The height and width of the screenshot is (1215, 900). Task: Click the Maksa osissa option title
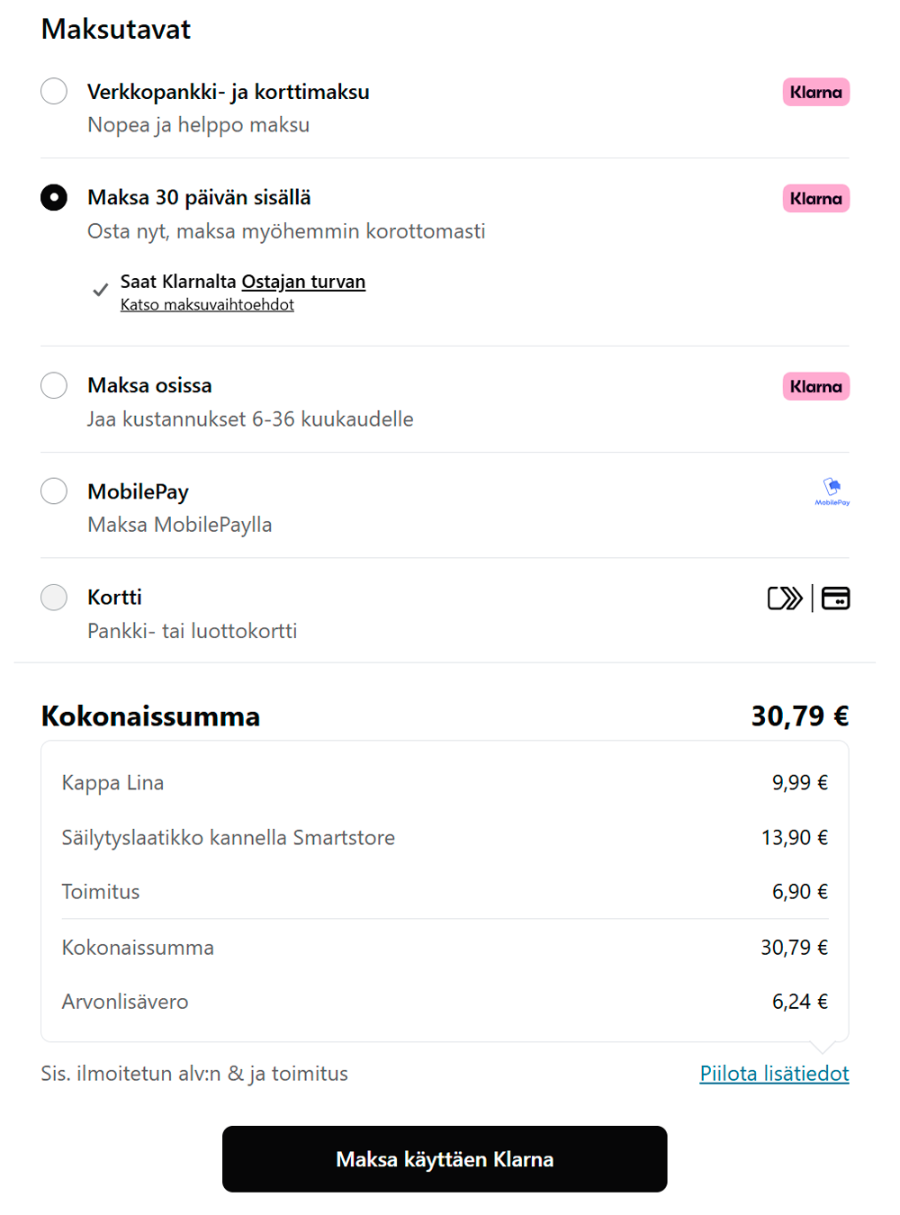(x=149, y=385)
